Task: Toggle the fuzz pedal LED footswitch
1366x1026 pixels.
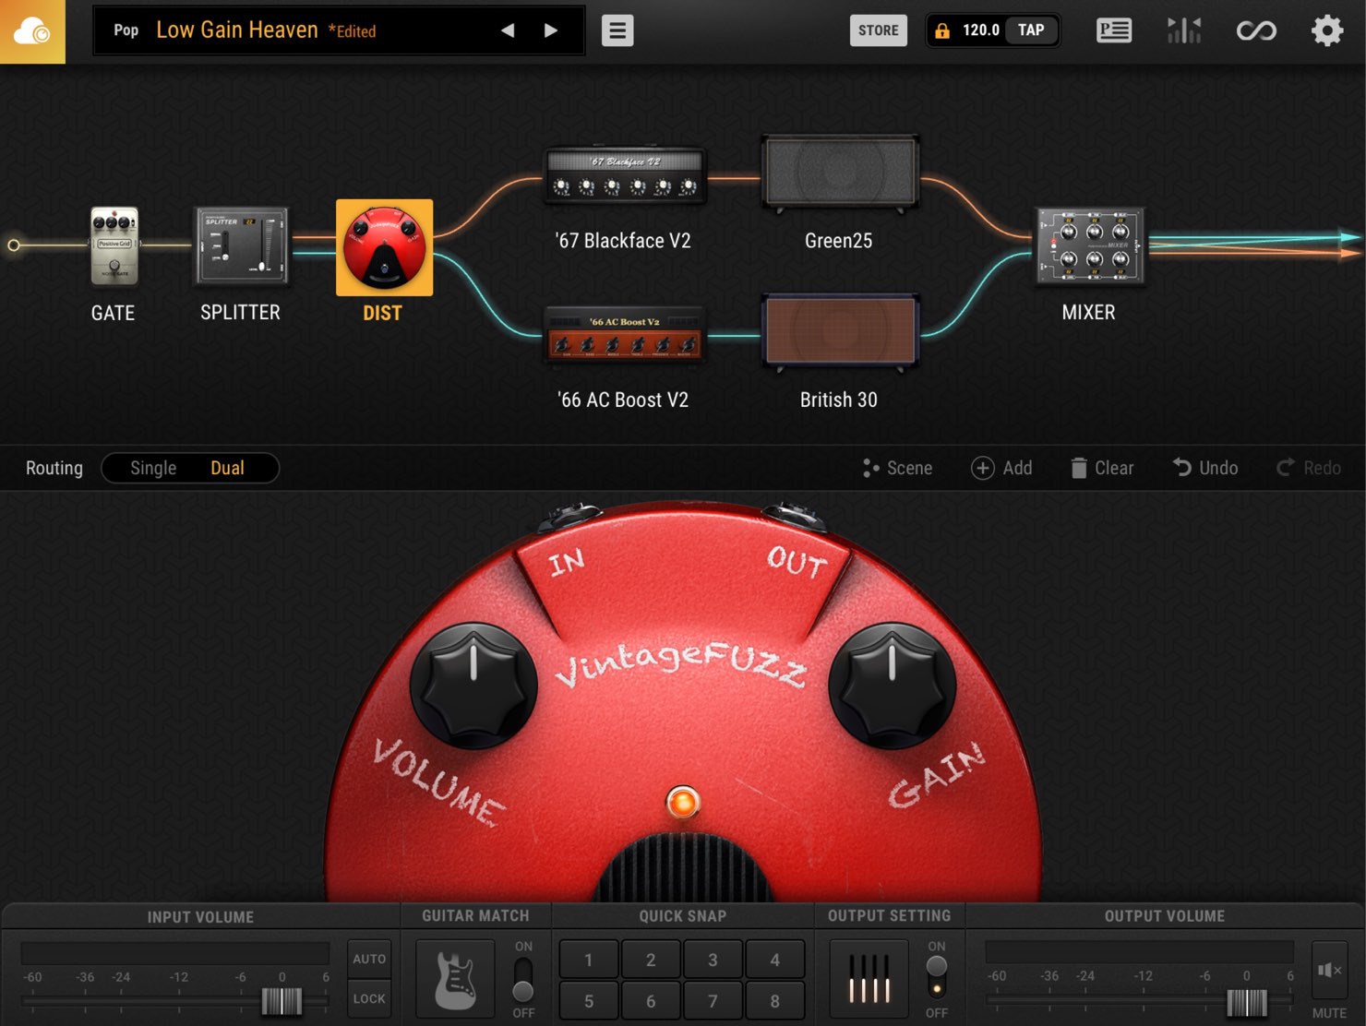Action: [x=683, y=802]
